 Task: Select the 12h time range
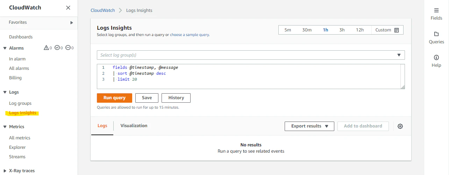click(360, 30)
